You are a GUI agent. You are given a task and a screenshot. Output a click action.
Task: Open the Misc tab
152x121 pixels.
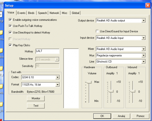[64, 13]
